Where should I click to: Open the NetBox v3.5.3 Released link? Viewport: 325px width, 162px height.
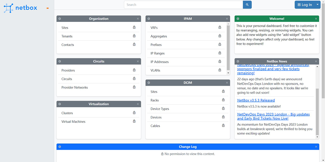(256, 100)
